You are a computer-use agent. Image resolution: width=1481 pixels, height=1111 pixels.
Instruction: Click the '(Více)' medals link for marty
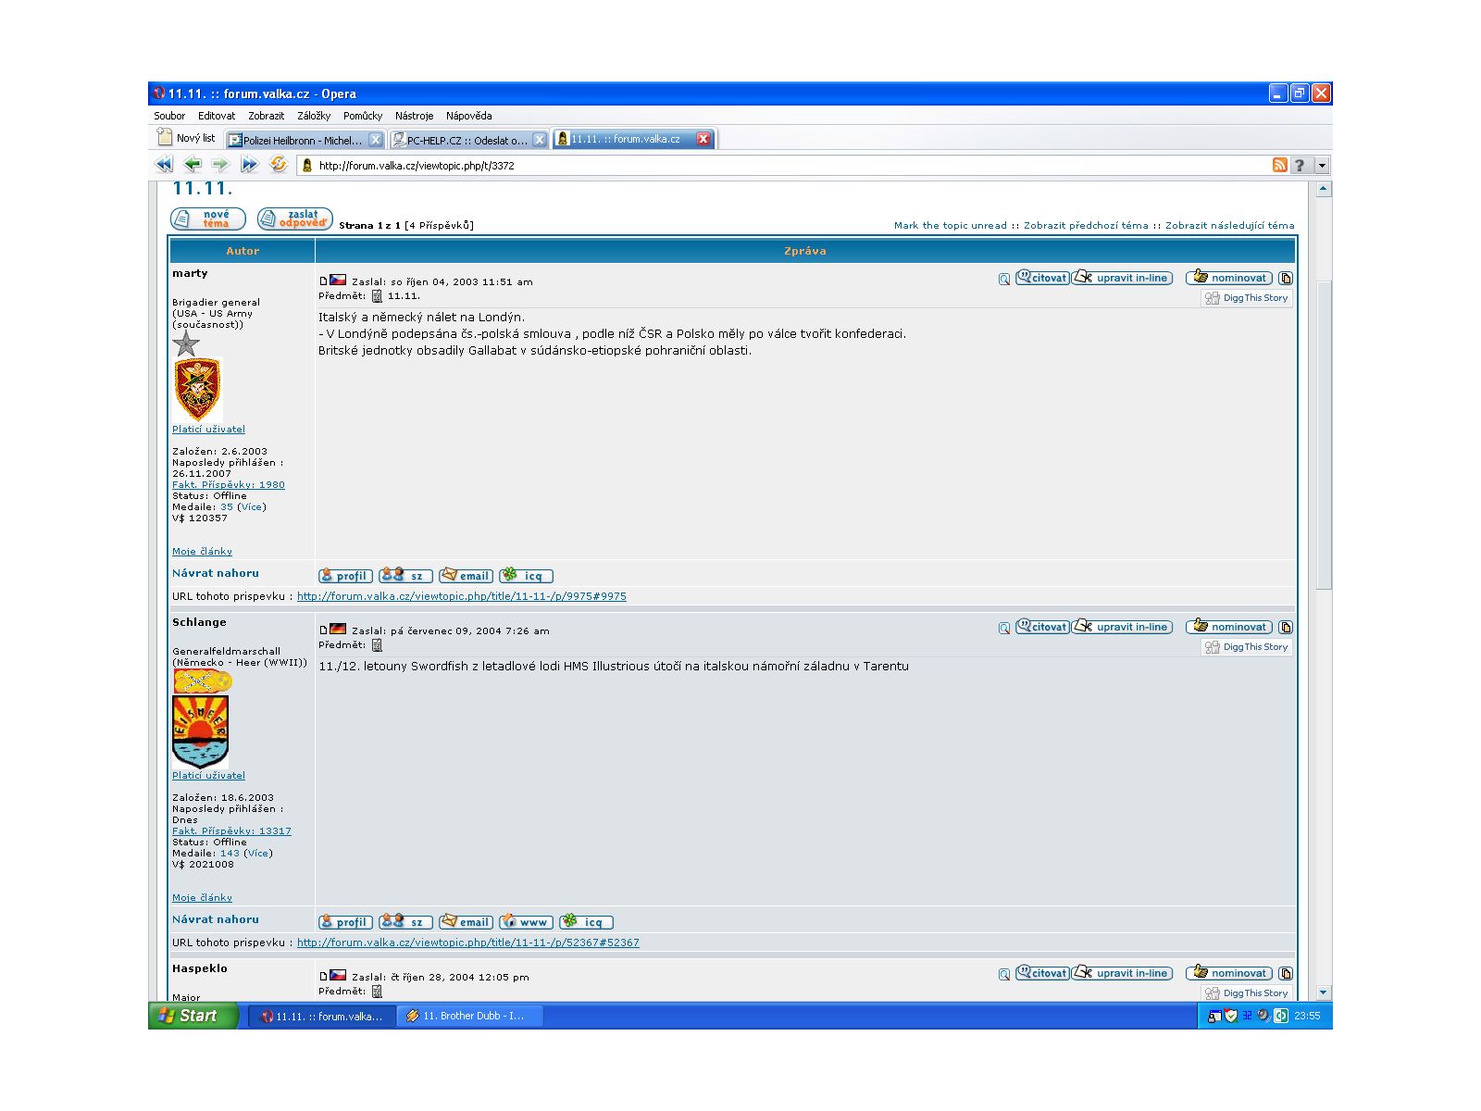pyautogui.click(x=252, y=507)
